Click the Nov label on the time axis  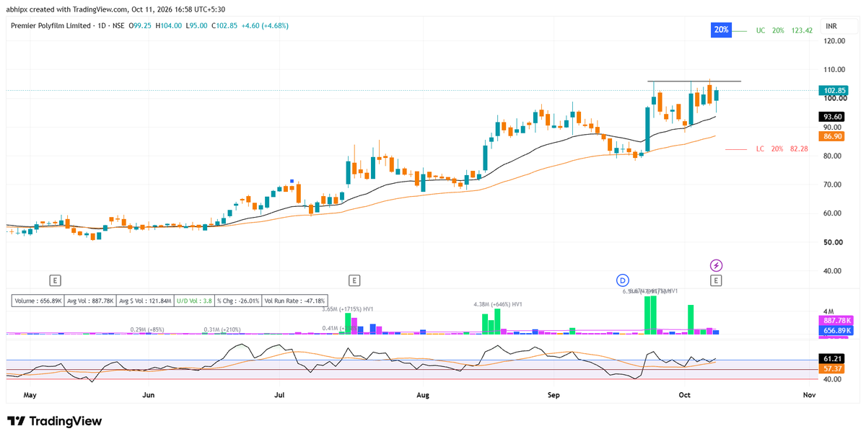809,396
